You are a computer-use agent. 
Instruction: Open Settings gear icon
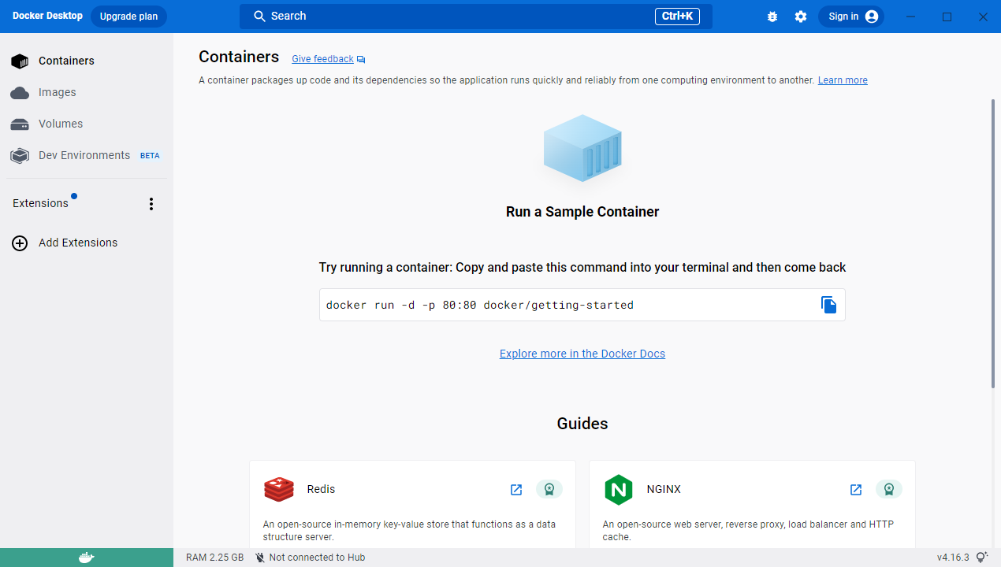pos(801,17)
